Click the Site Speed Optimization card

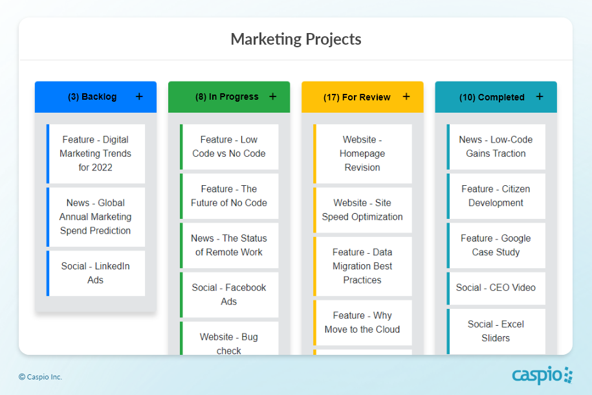coord(362,210)
